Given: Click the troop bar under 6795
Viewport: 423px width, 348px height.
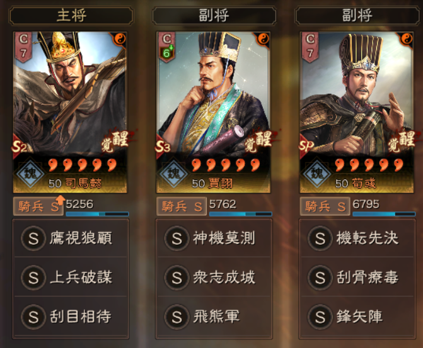Looking at the screenshot, I should click(384, 214).
